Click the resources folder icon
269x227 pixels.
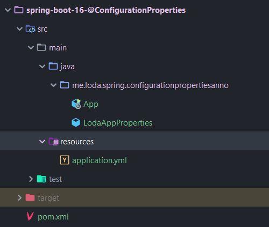tap(53, 142)
